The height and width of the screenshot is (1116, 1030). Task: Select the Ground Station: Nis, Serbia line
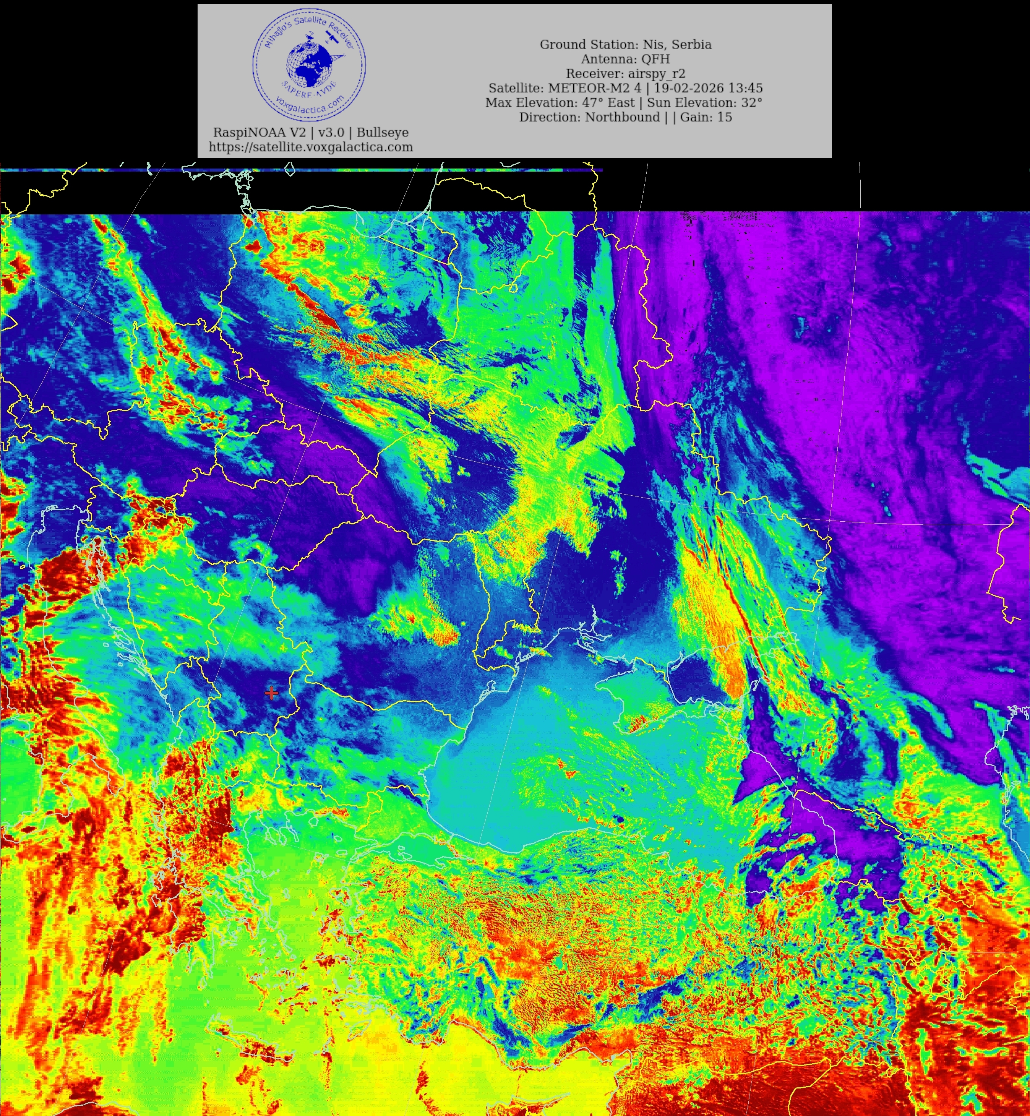pyautogui.click(x=625, y=45)
